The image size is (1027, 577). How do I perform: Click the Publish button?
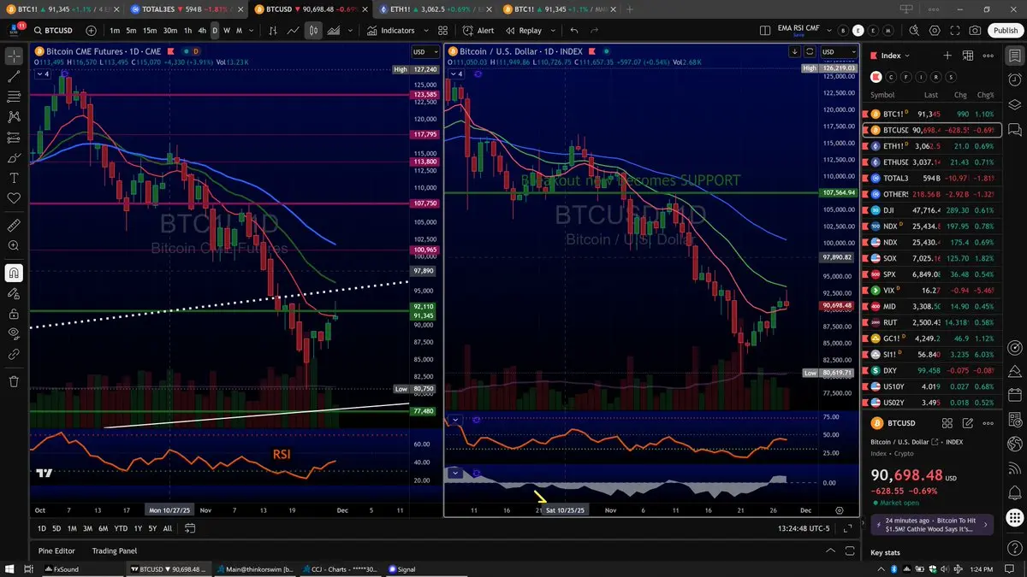pyautogui.click(x=1005, y=30)
